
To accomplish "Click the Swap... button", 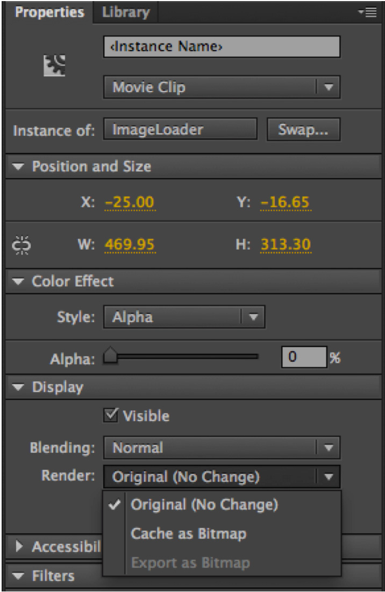I will click(x=303, y=130).
